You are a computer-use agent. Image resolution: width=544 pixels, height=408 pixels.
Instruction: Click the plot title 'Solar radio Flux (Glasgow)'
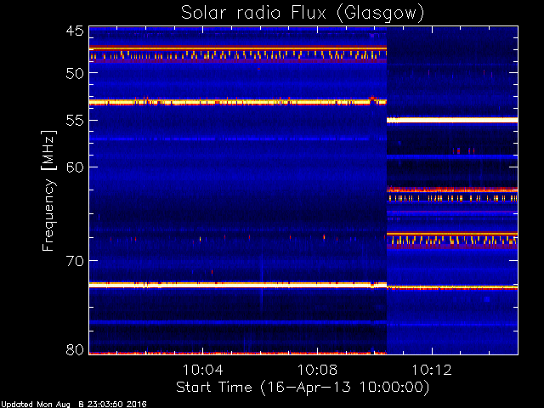click(303, 14)
